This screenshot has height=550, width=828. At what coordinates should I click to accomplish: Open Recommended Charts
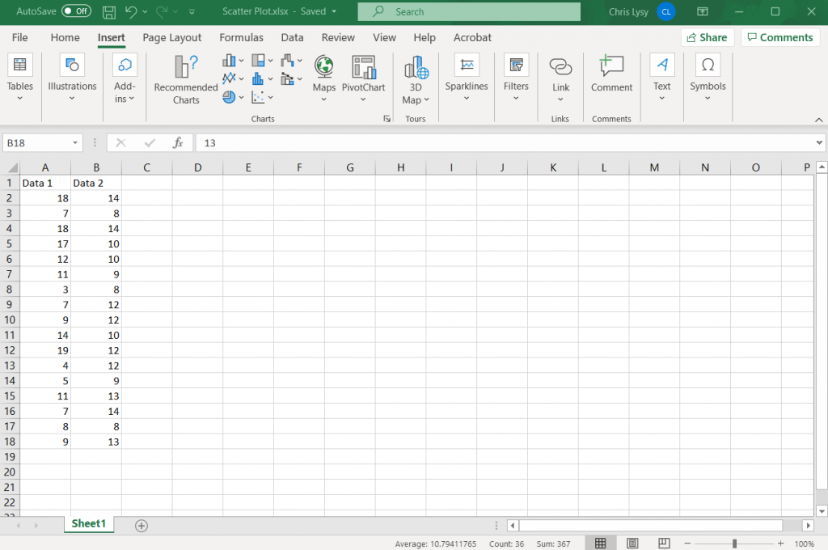coord(184,78)
